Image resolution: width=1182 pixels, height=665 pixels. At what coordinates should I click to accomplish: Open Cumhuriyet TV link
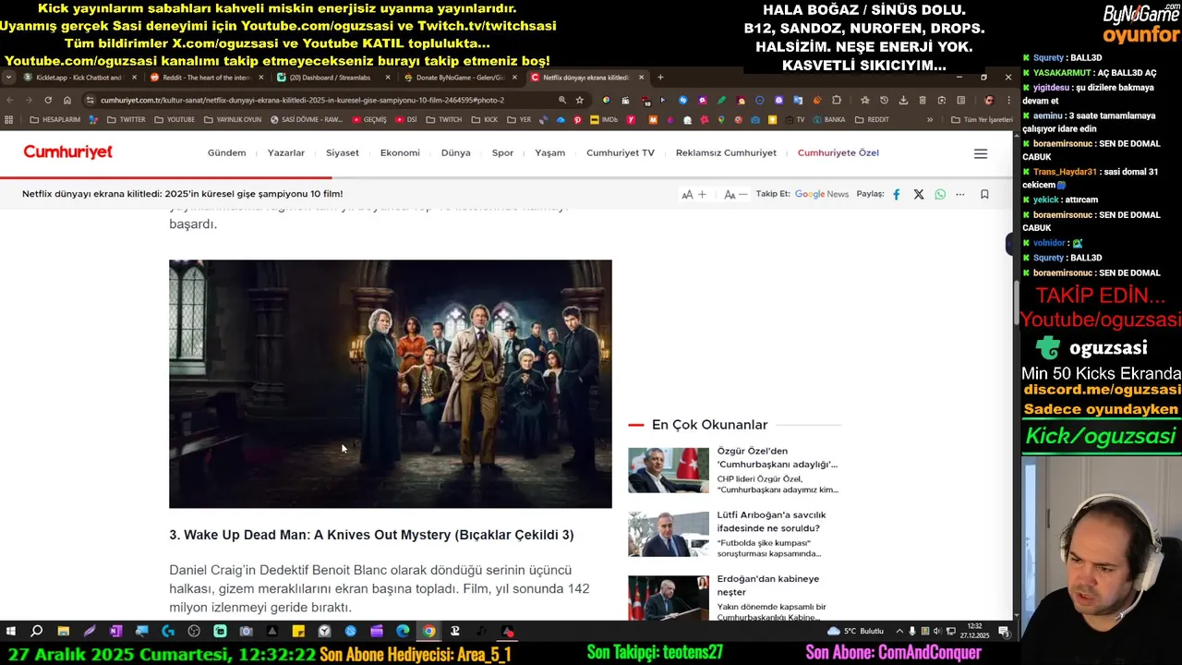tap(620, 153)
